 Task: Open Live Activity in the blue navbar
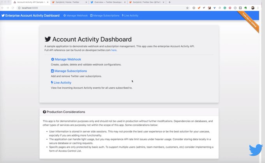(x=130, y=16)
